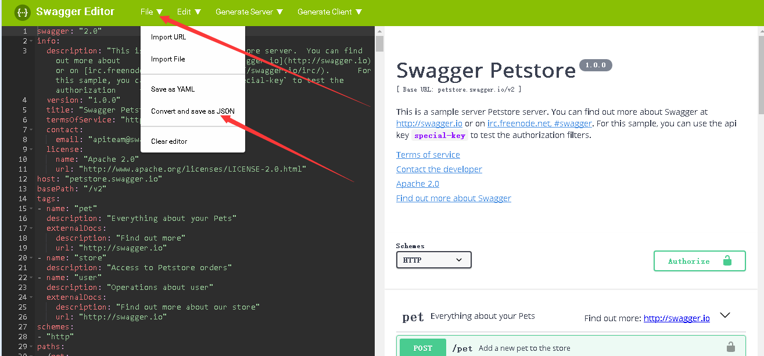The width and height of the screenshot is (764, 356).
Task: Open the Schemes HTTP dropdown
Action: coord(433,260)
